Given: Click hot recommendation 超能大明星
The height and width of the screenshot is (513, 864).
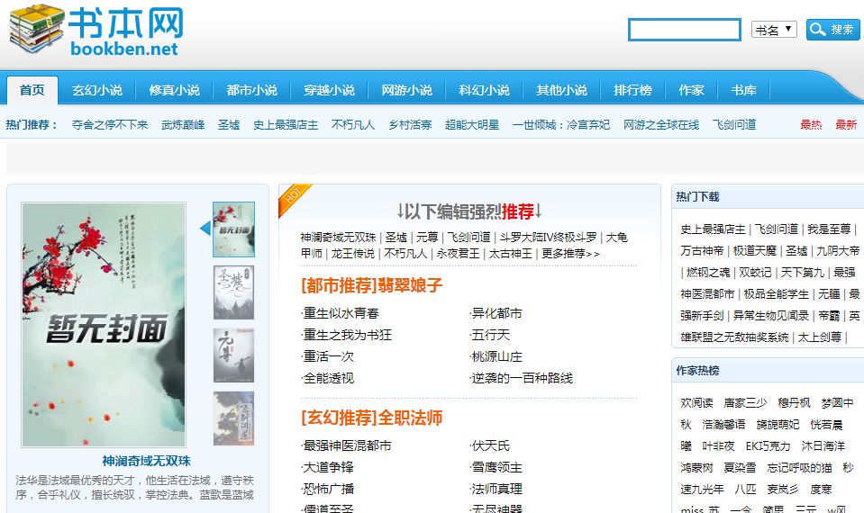Looking at the screenshot, I should pos(472,125).
